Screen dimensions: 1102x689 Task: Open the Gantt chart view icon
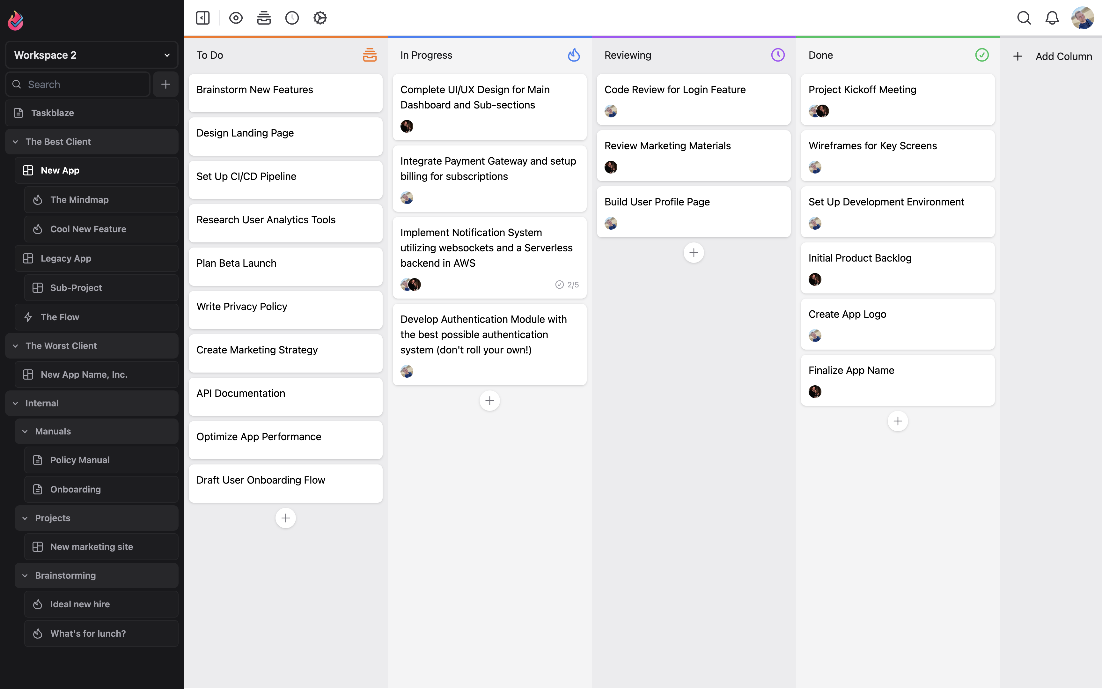264,18
